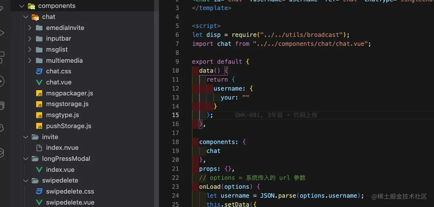The height and width of the screenshot is (207, 434).
Task: Click the comment '// options = 系统传入的 url 参数'
Action: [252, 178]
